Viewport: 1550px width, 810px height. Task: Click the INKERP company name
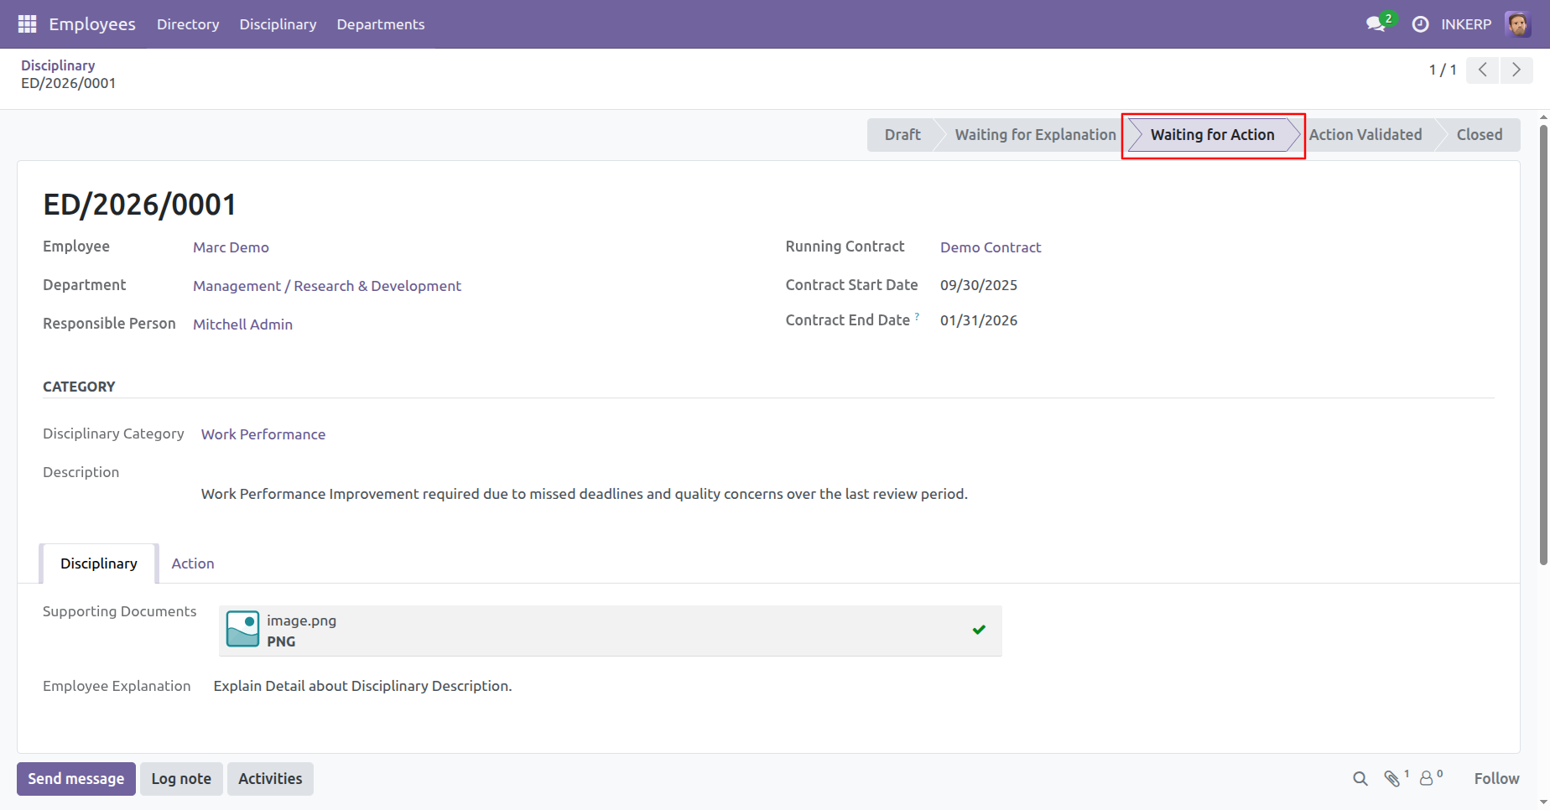pyautogui.click(x=1466, y=24)
